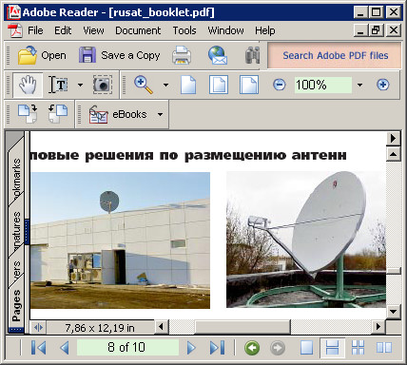Click the vertical scrollbar thumb
This screenshot has height=365, width=407.
(x=393, y=271)
